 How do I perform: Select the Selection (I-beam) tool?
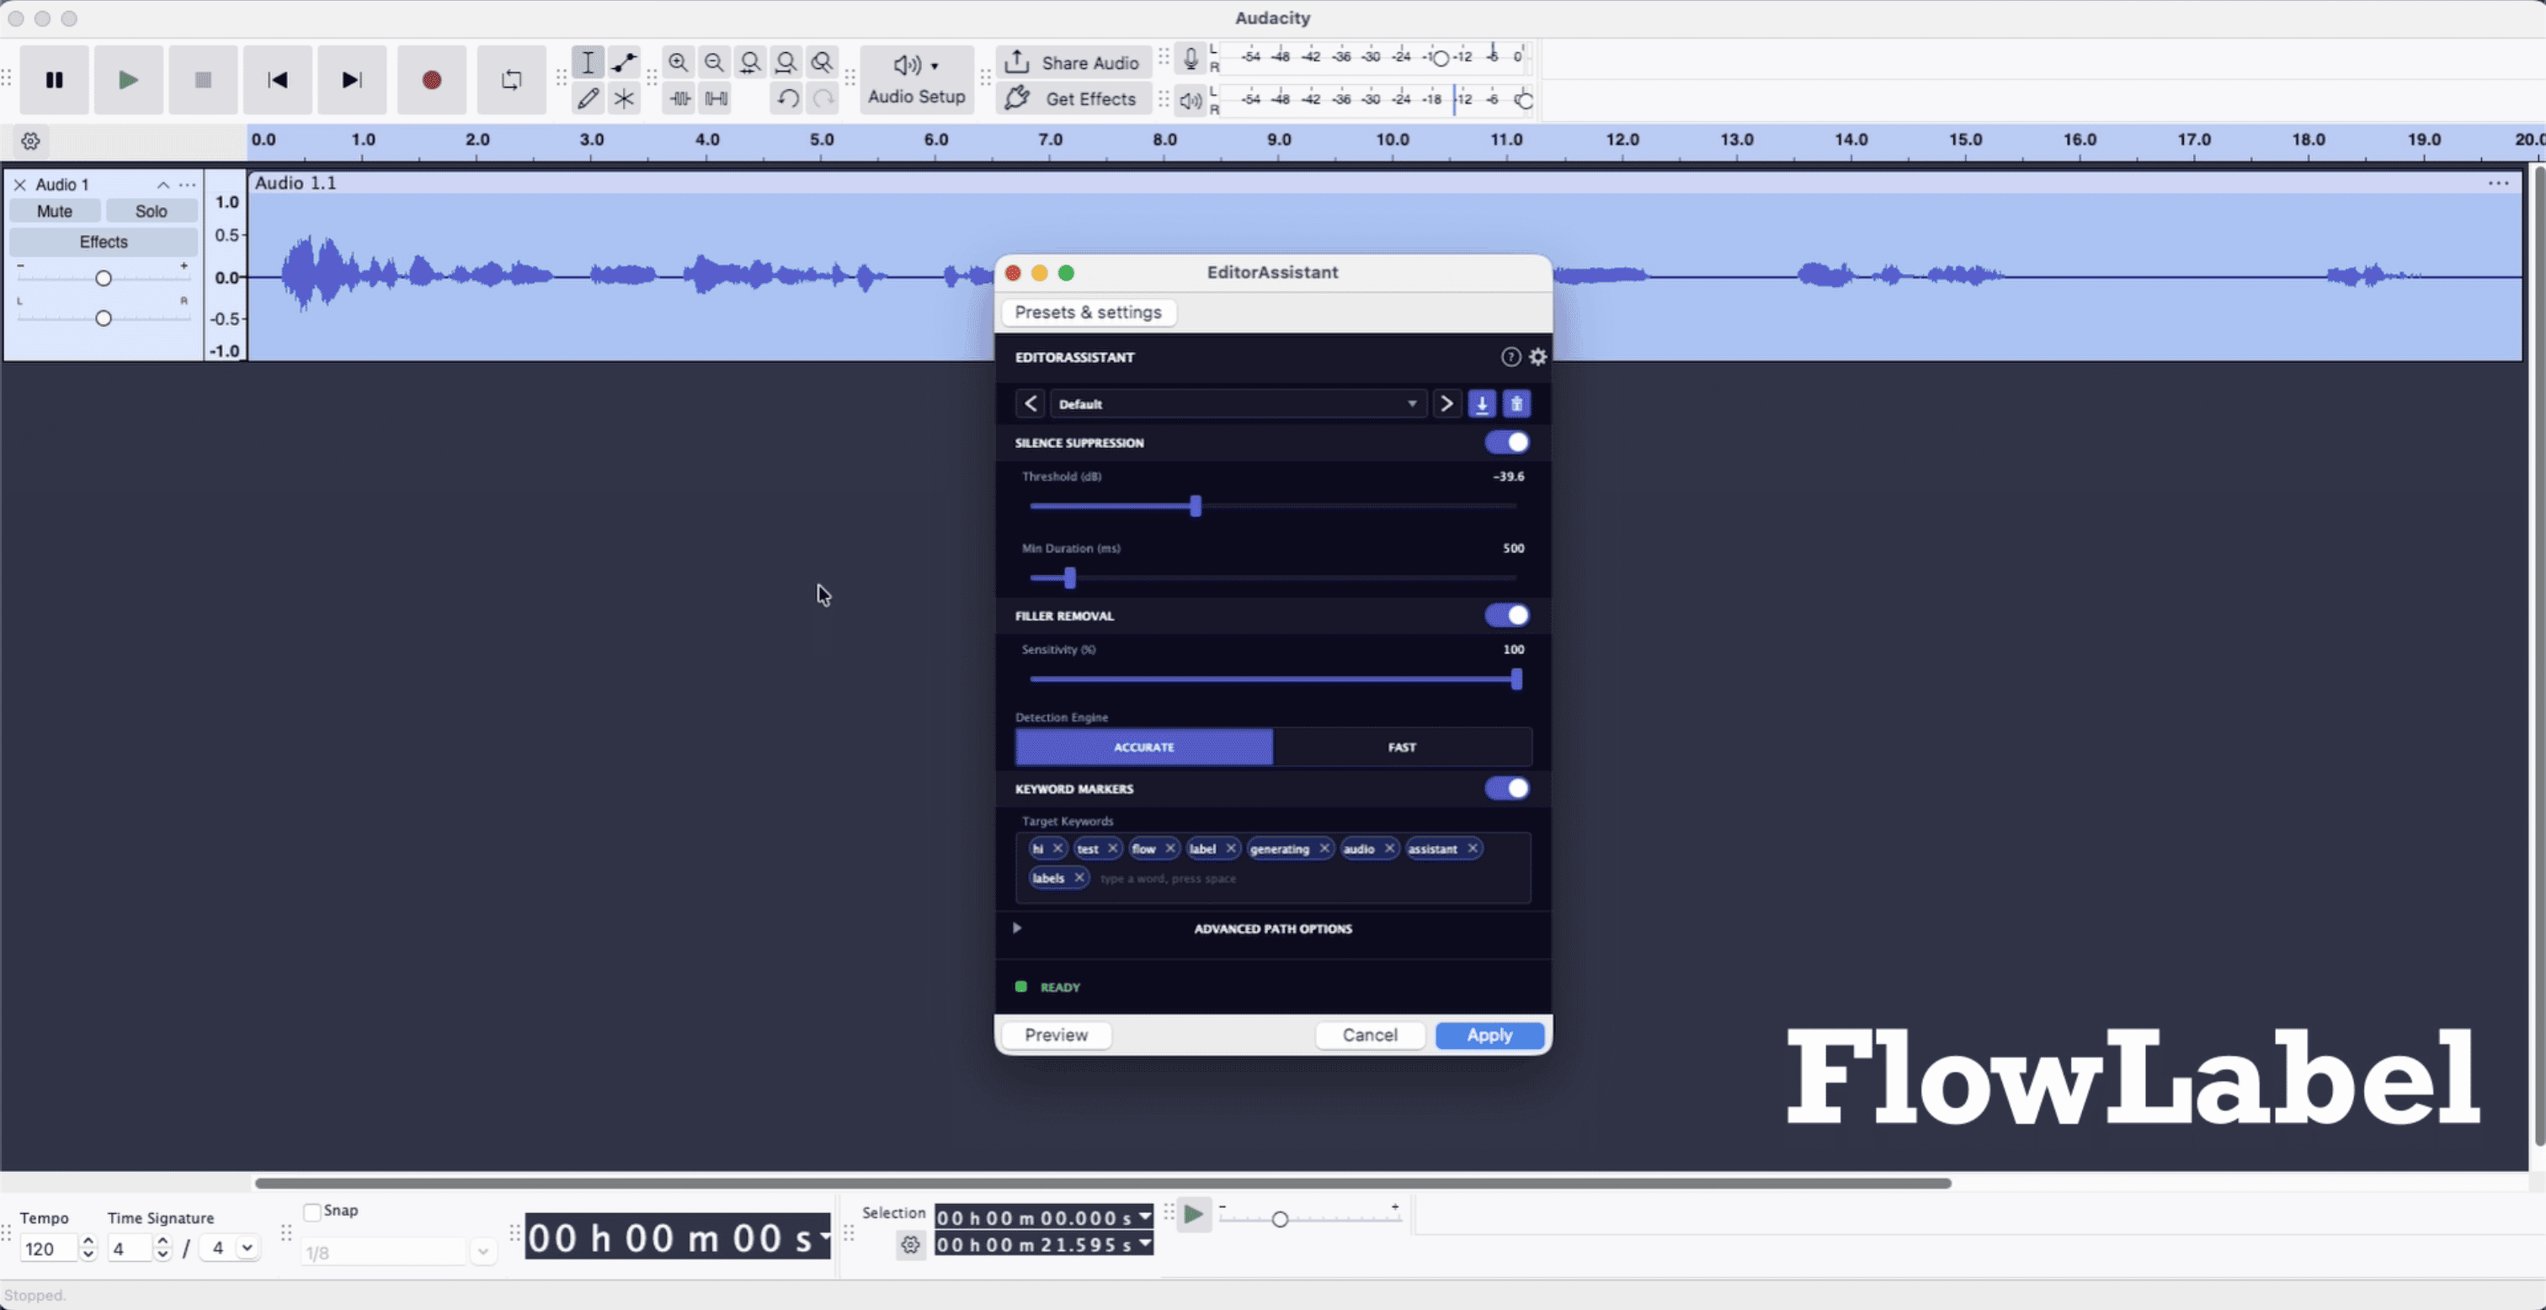click(x=588, y=62)
